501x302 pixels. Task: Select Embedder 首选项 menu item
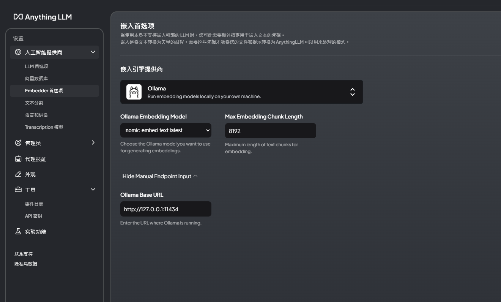tap(54, 91)
